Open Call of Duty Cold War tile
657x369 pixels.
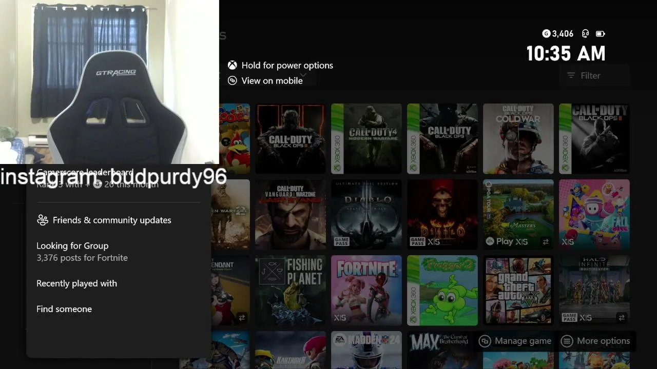pyautogui.click(x=518, y=139)
